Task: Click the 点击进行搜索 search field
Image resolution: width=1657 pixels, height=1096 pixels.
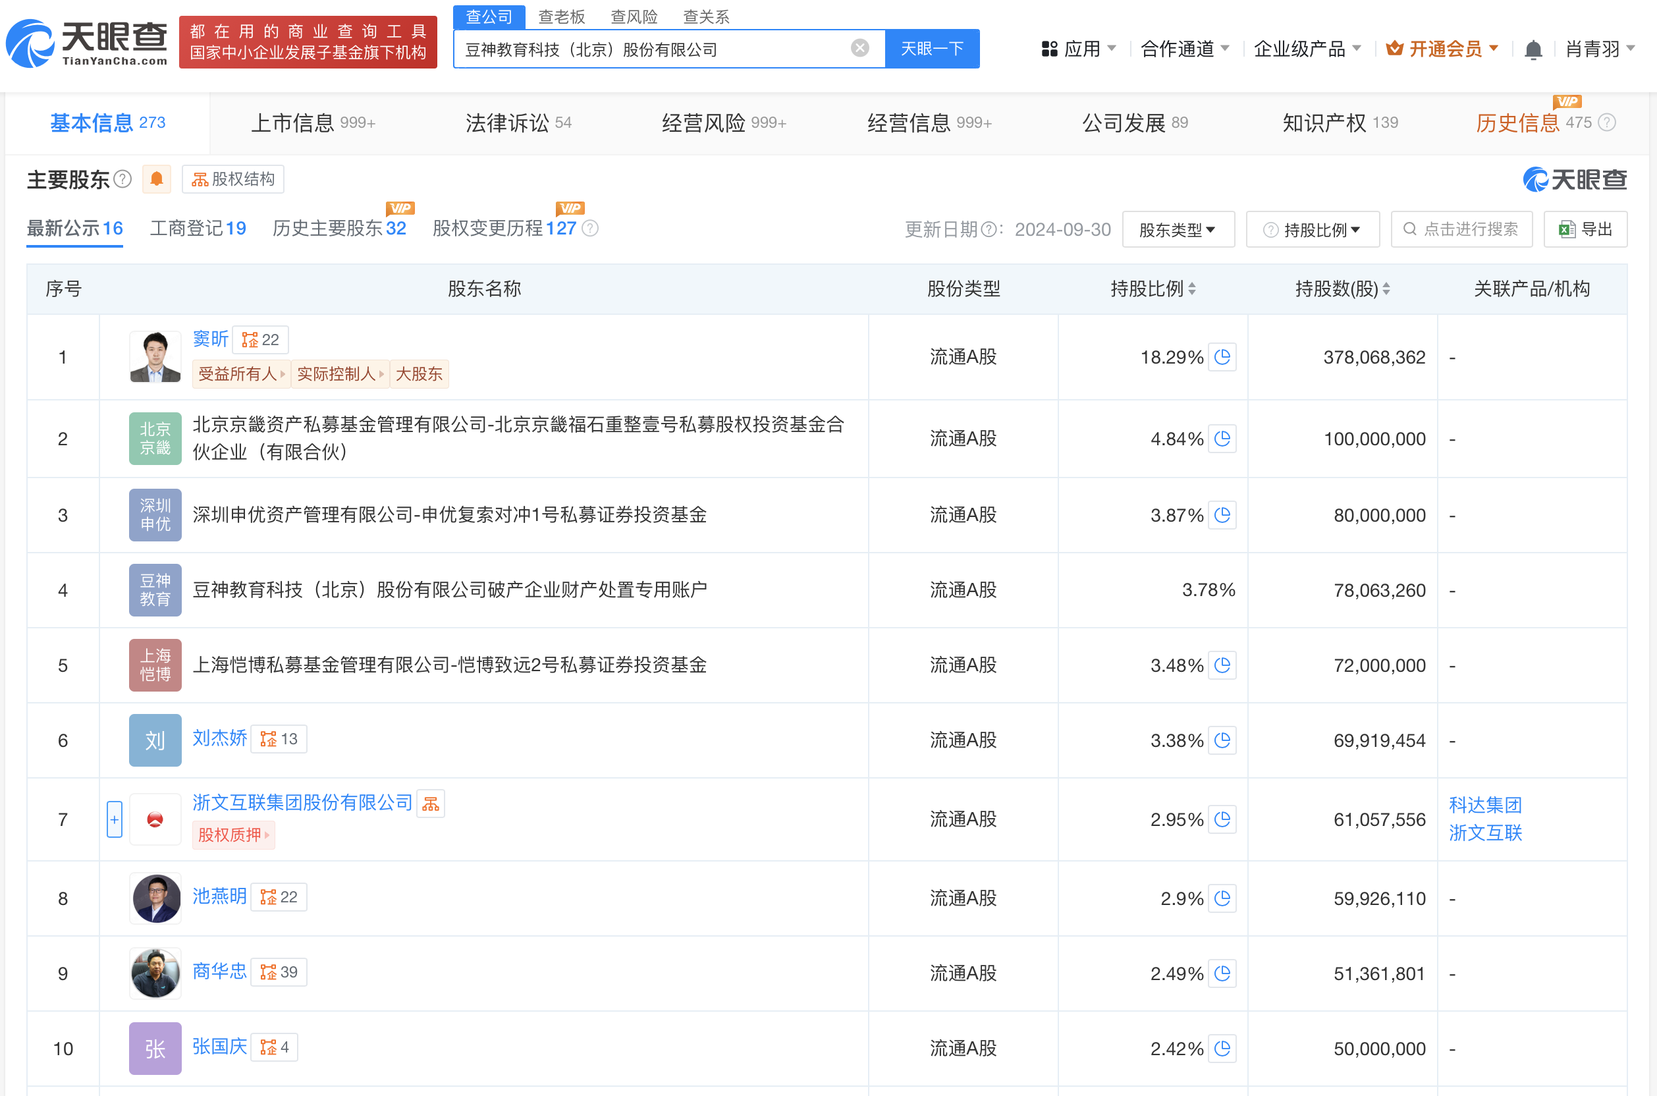Action: (1462, 229)
